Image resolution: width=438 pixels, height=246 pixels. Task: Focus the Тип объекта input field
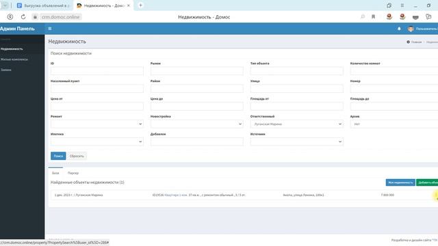tap(296, 71)
